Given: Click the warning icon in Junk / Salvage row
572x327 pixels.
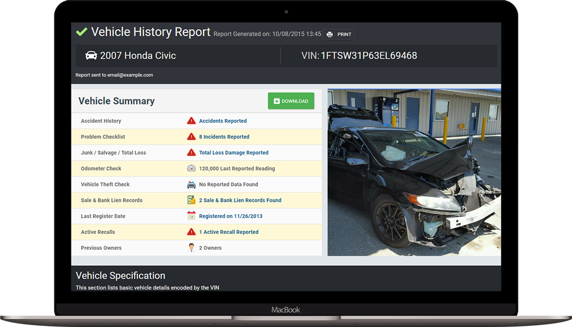Looking at the screenshot, I should (x=192, y=153).
